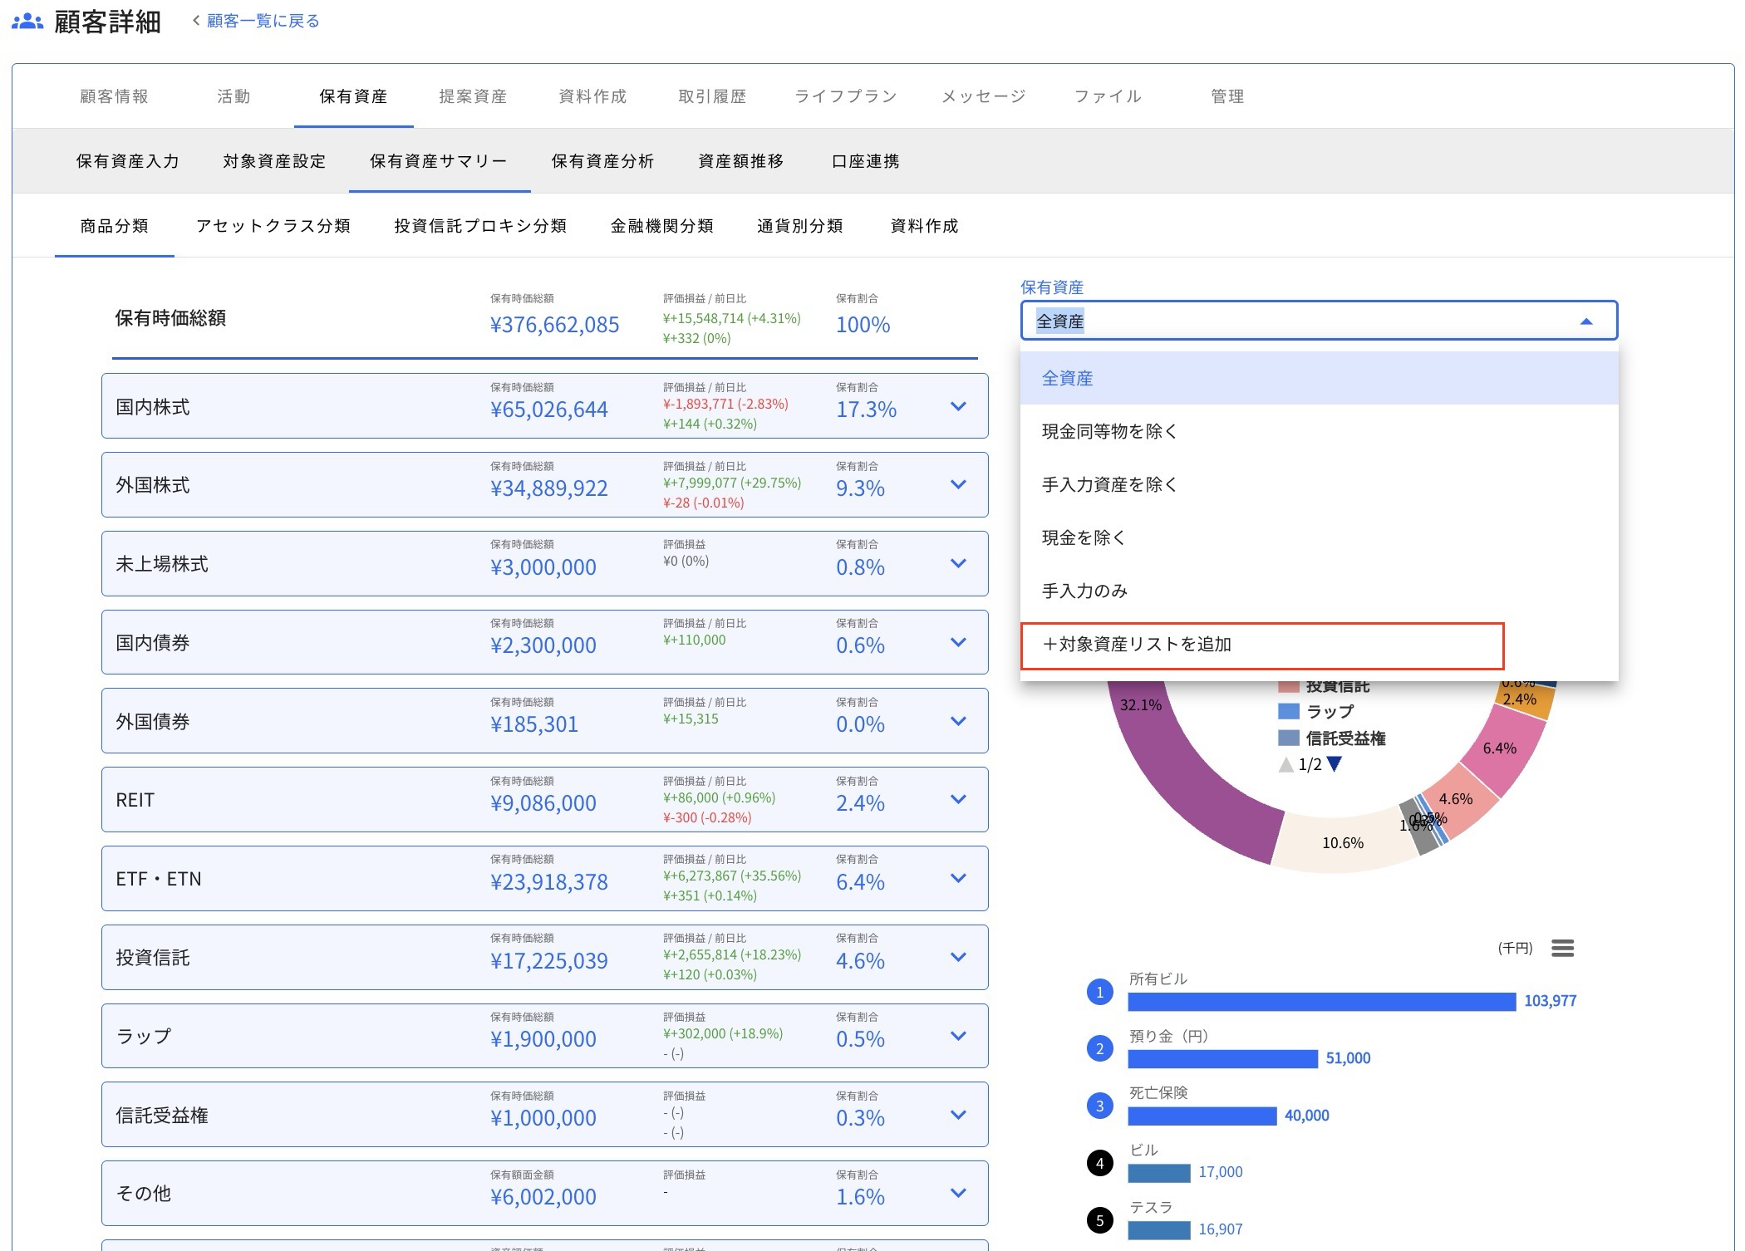This screenshot has height=1251, width=1745.
Task: Open the chart hamburger menu near (千円)
Action: tap(1563, 948)
